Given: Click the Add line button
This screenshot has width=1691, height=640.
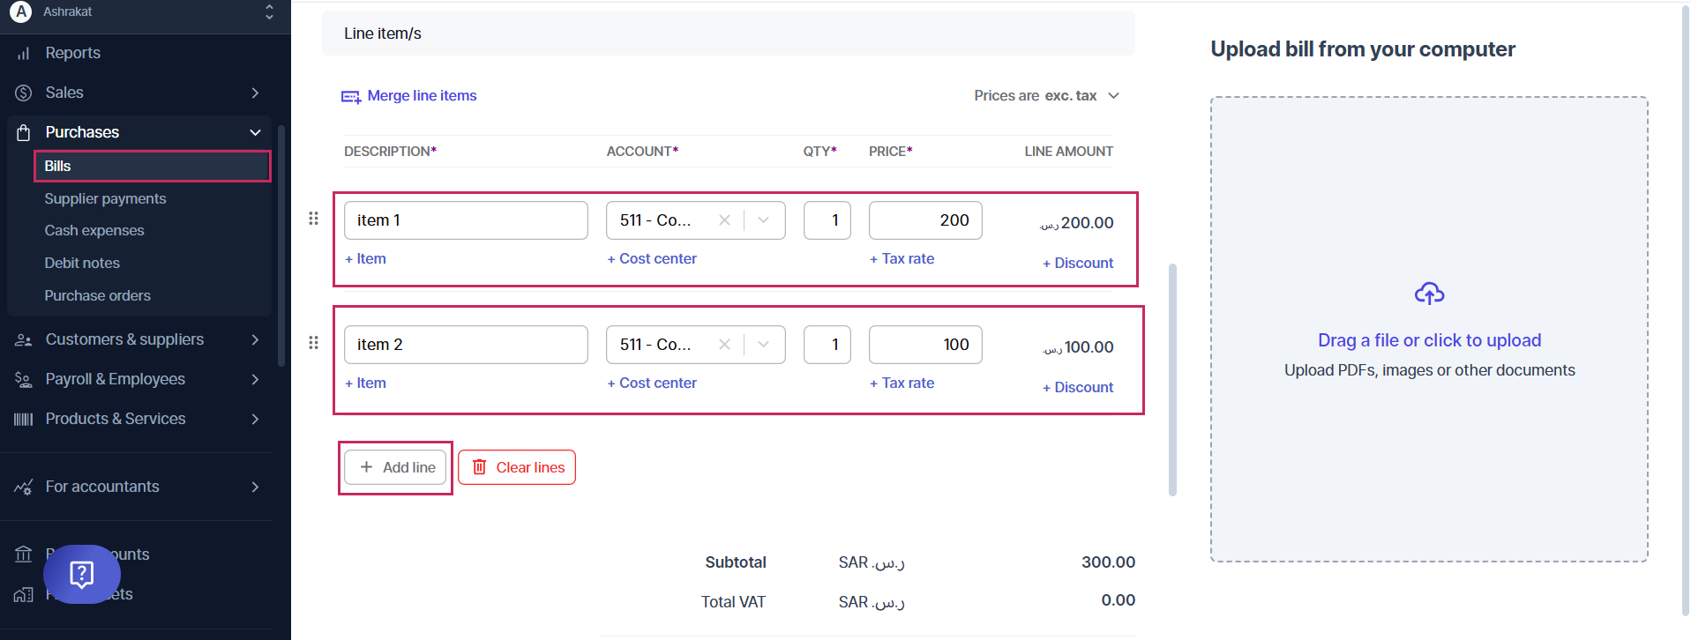Looking at the screenshot, I should coord(396,467).
